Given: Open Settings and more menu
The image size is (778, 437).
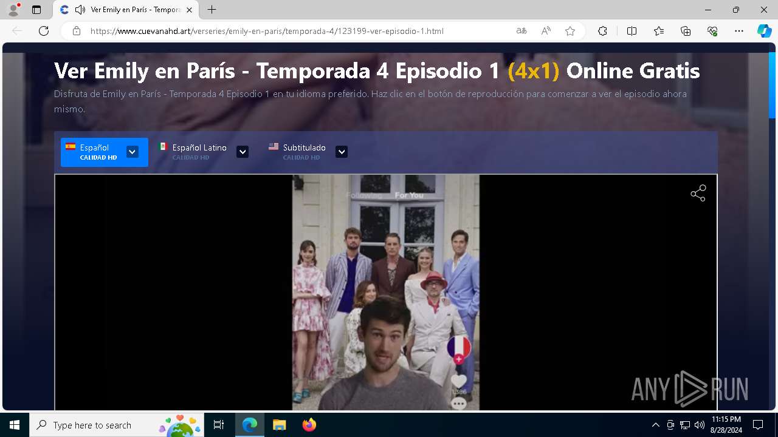Looking at the screenshot, I should click(x=739, y=31).
